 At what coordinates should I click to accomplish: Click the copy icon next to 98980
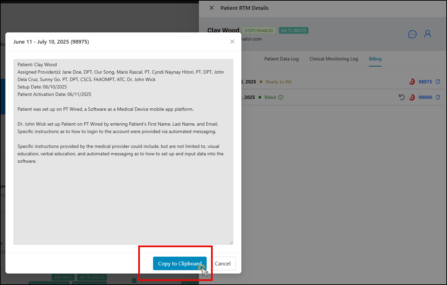[x=438, y=97]
